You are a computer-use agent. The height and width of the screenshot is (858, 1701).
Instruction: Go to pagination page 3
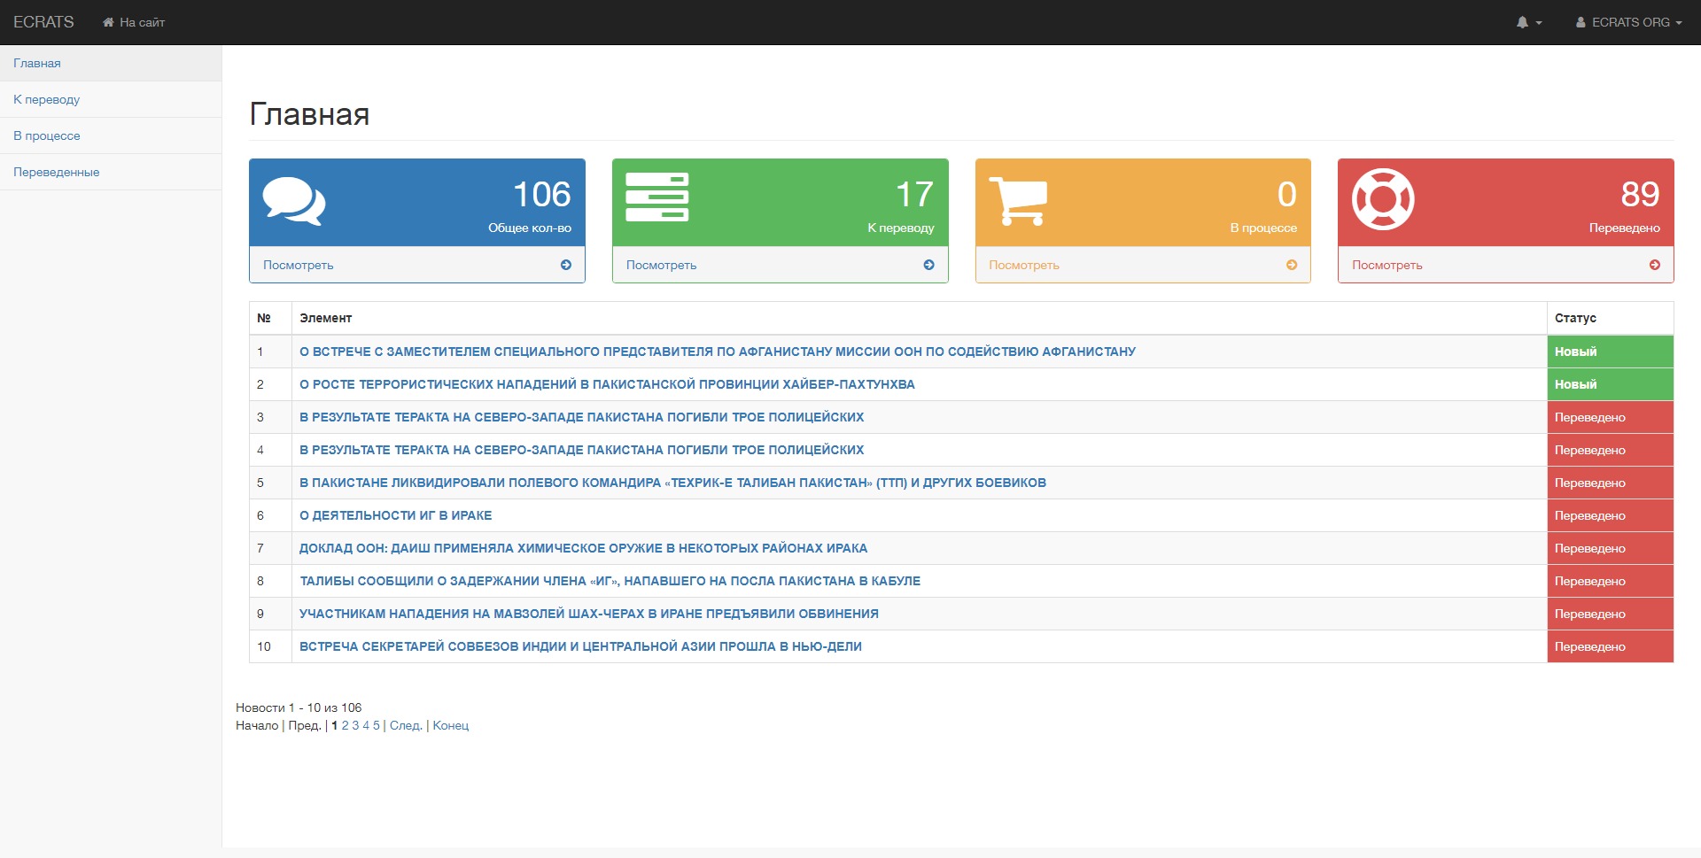[355, 725]
